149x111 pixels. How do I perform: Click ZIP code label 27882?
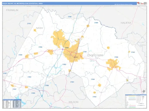click(20, 55)
